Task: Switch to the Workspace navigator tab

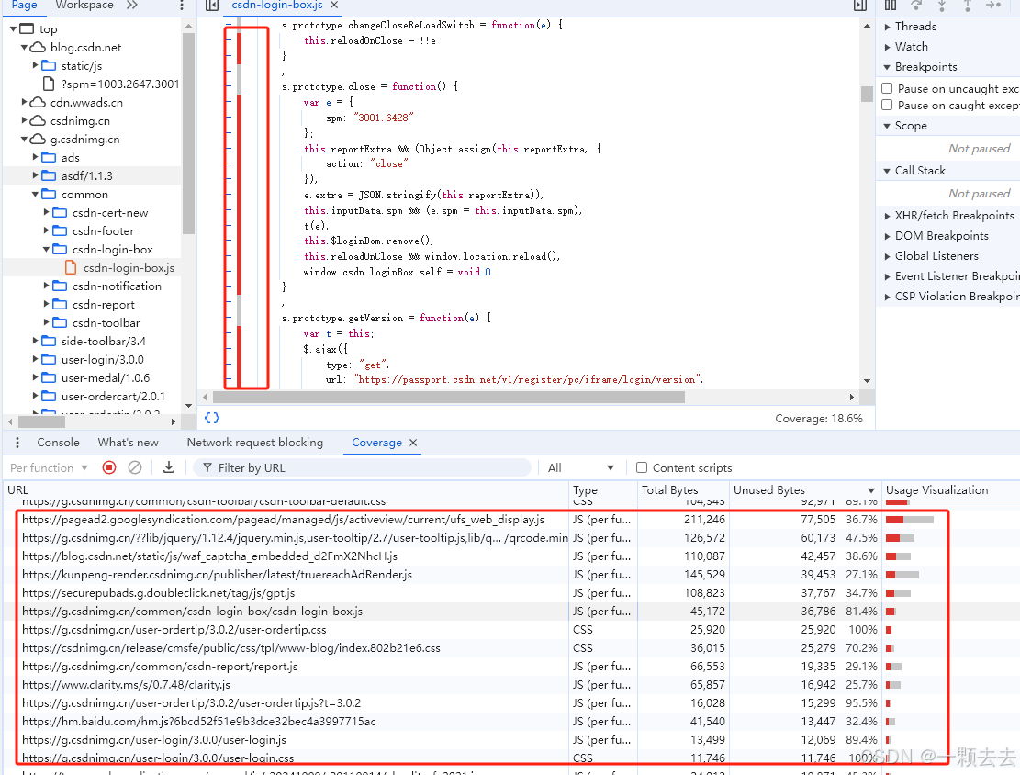Action: tap(84, 6)
